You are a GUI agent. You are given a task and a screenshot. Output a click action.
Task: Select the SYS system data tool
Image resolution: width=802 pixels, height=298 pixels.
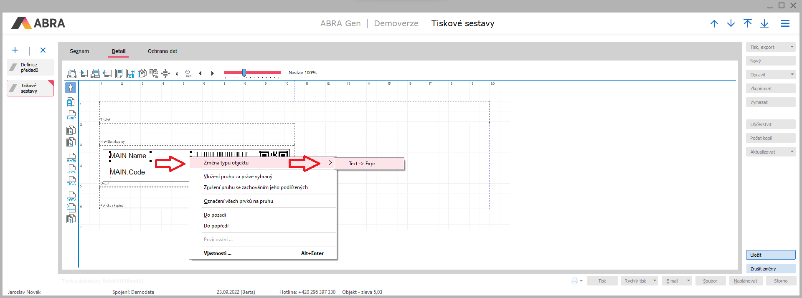click(71, 157)
